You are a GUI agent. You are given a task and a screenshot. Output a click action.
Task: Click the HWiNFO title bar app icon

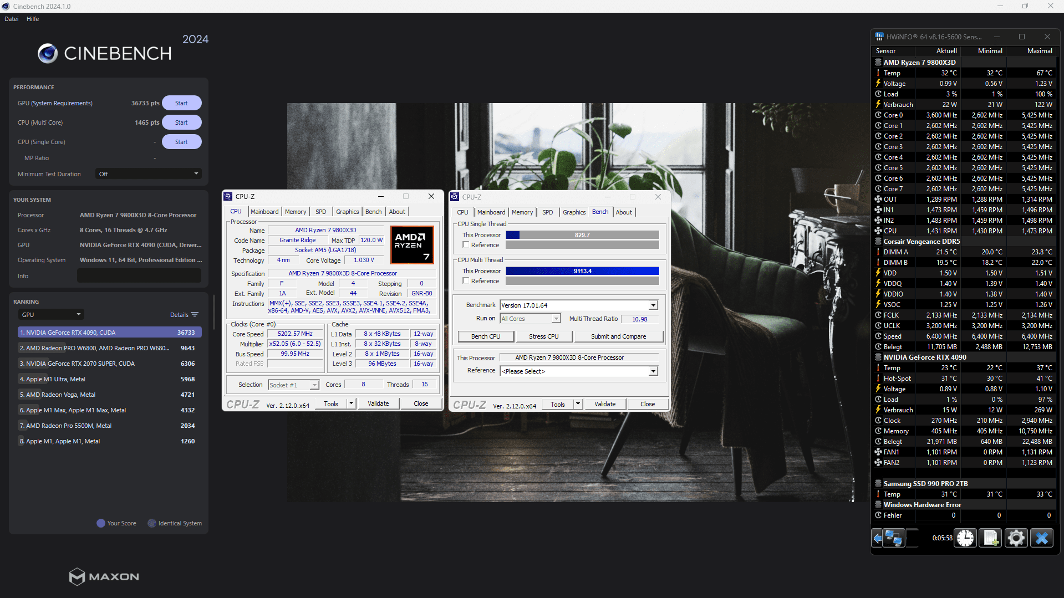879,37
